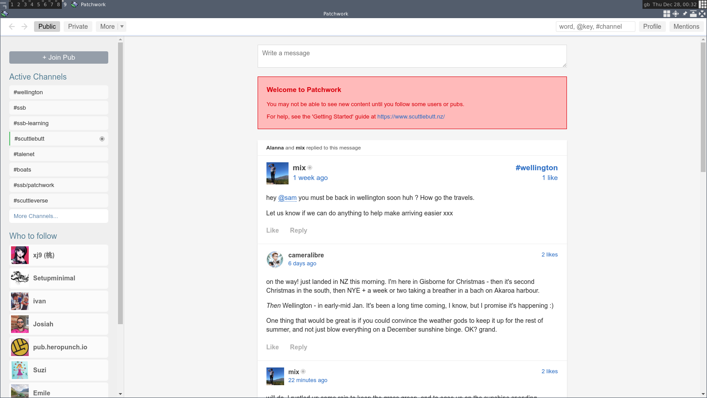707x398 pixels.
Task: Click the Patchwork window icon in the titlebar
Action: [x=4, y=14]
